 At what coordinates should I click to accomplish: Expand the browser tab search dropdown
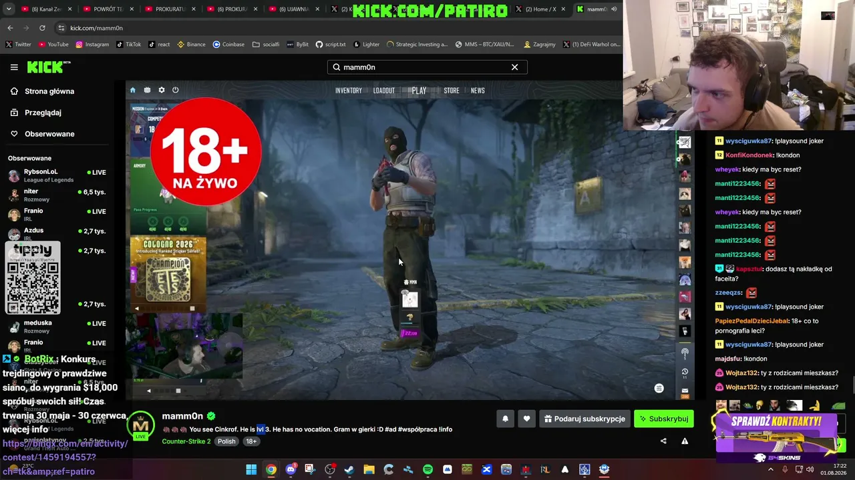[9, 9]
